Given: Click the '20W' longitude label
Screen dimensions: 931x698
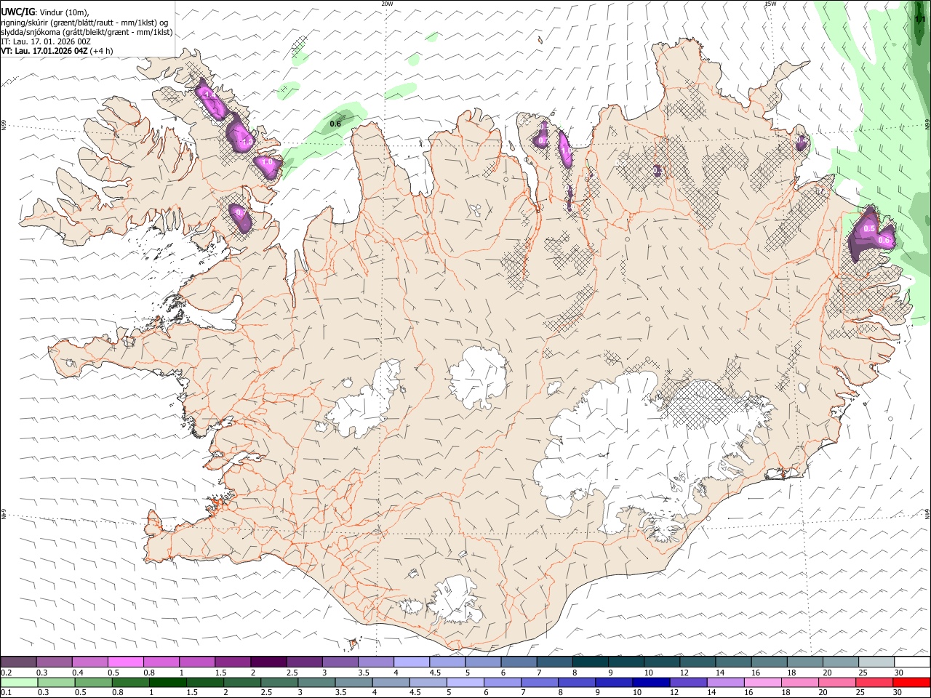Looking at the screenshot, I should pyautogui.click(x=387, y=4).
